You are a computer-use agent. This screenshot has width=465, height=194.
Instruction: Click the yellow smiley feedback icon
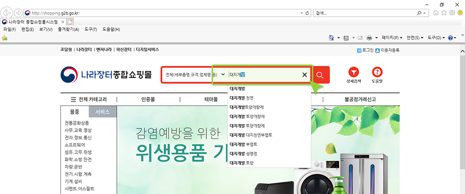pyautogui.click(x=460, y=13)
